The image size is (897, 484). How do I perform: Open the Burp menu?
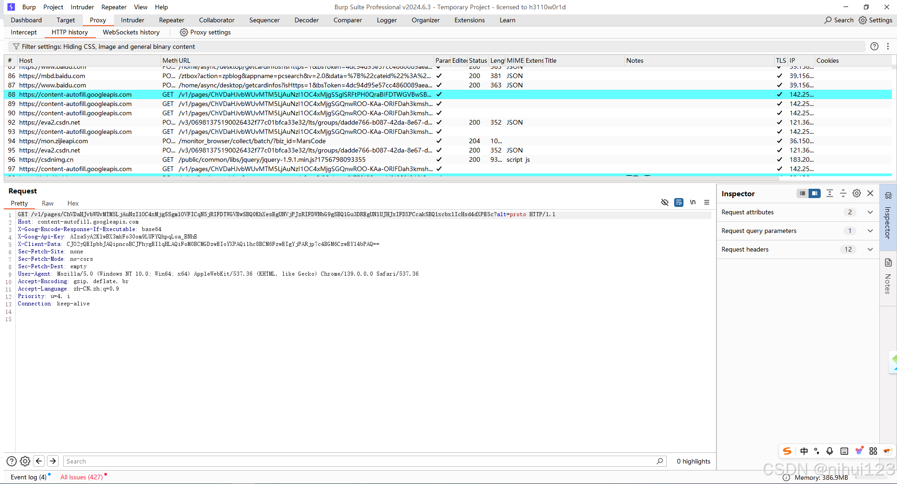(x=29, y=7)
